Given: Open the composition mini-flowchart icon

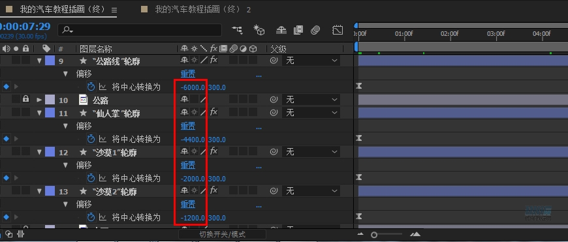Looking at the screenshot, I should [238, 30].
